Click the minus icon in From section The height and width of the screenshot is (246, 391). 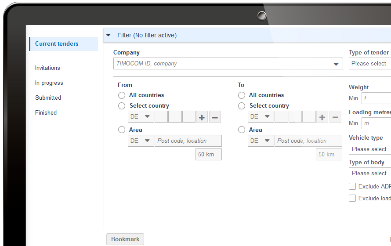215,117
